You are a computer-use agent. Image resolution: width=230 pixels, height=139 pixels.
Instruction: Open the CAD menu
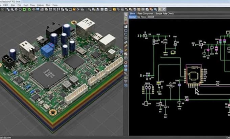[x=5, y=5]
